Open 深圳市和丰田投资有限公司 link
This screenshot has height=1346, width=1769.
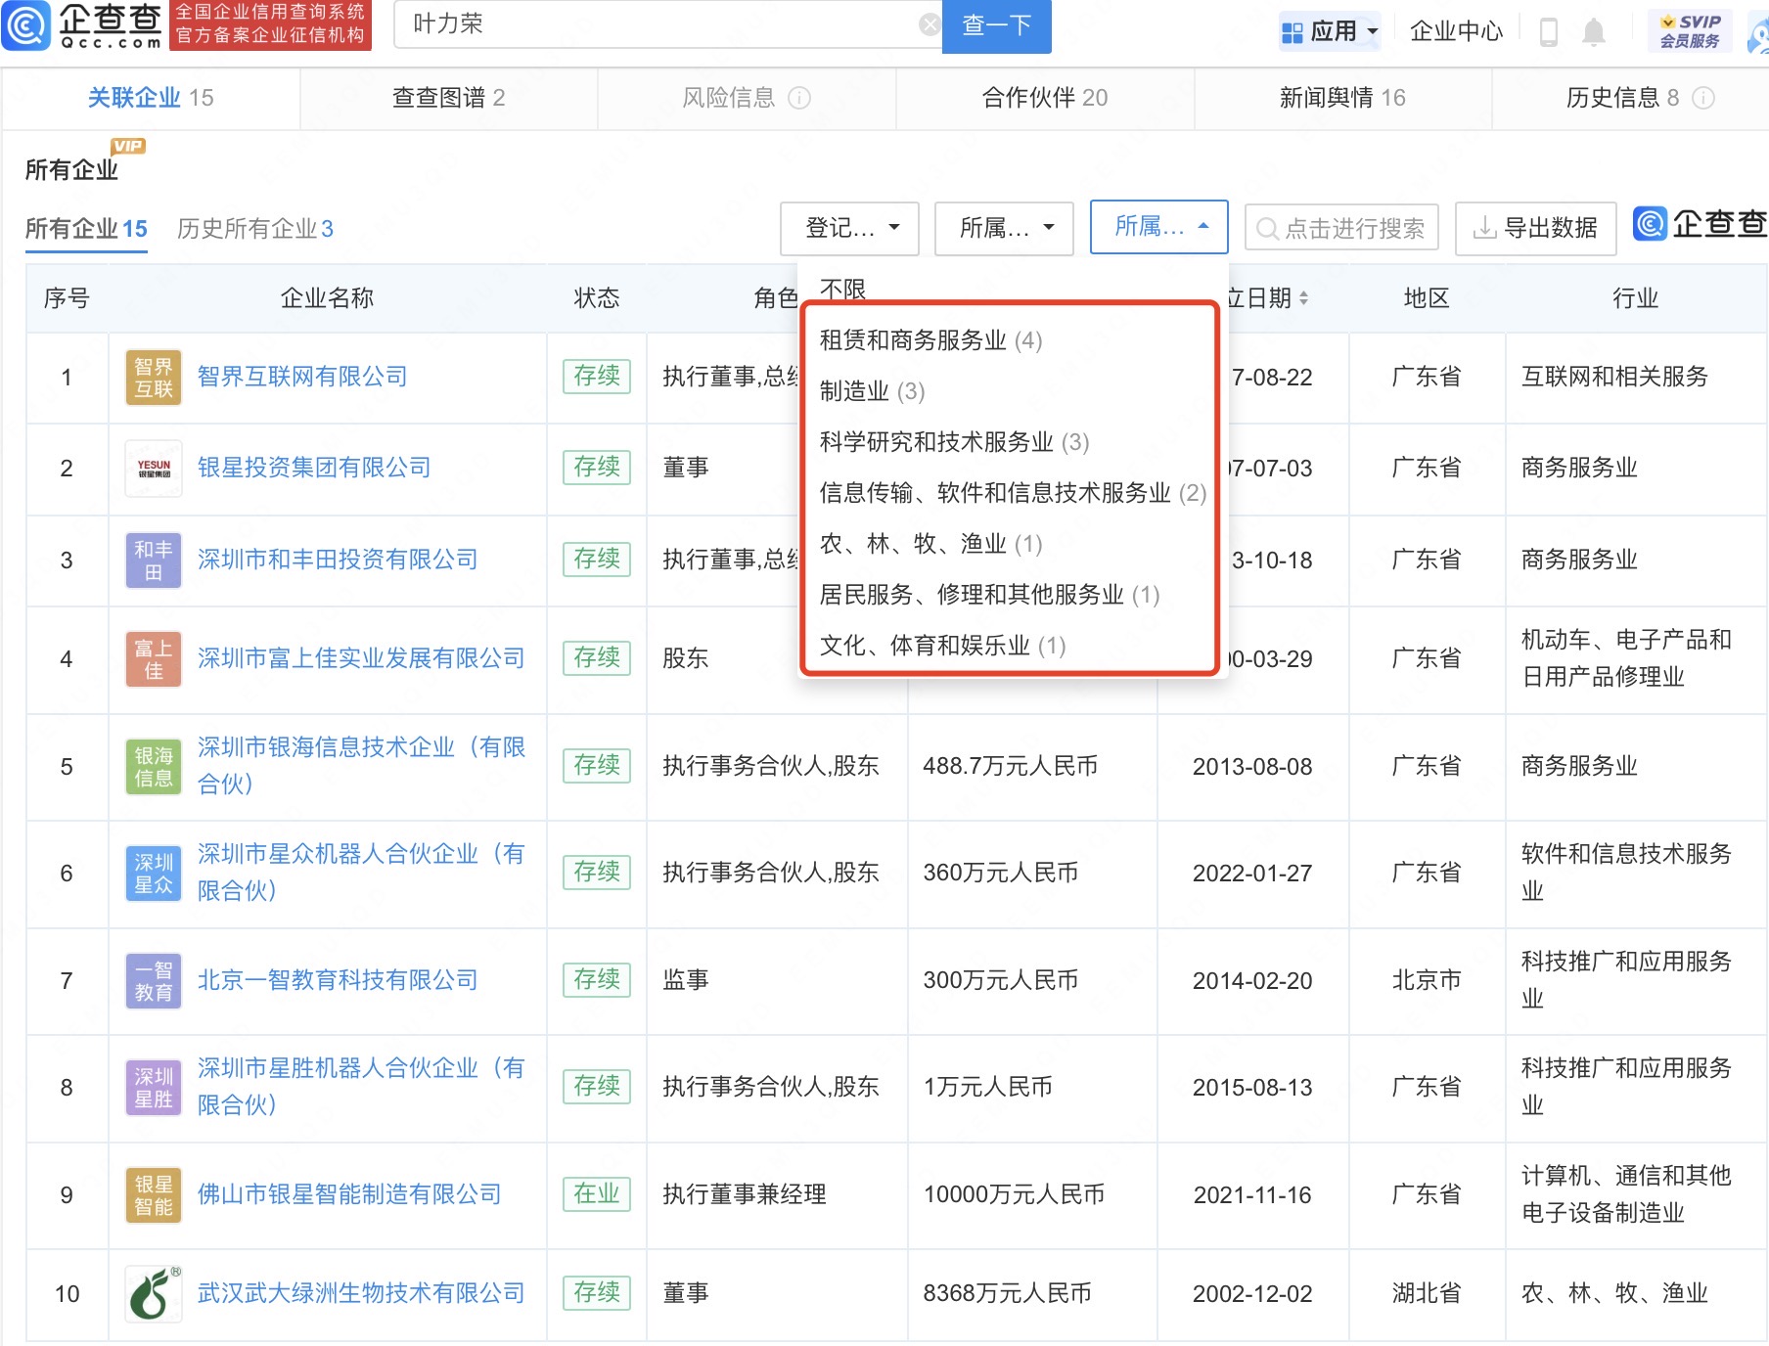click(x=338, y=560)
